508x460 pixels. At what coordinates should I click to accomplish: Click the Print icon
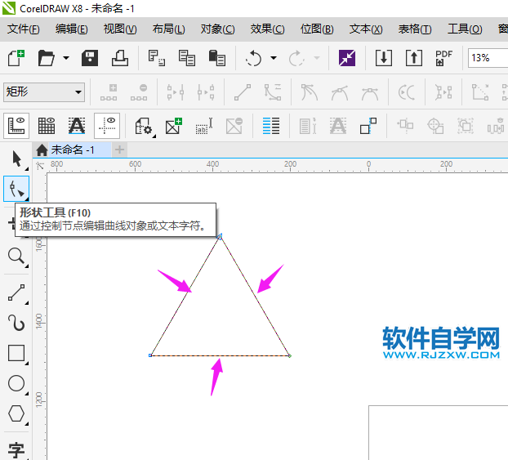(119, 58)
